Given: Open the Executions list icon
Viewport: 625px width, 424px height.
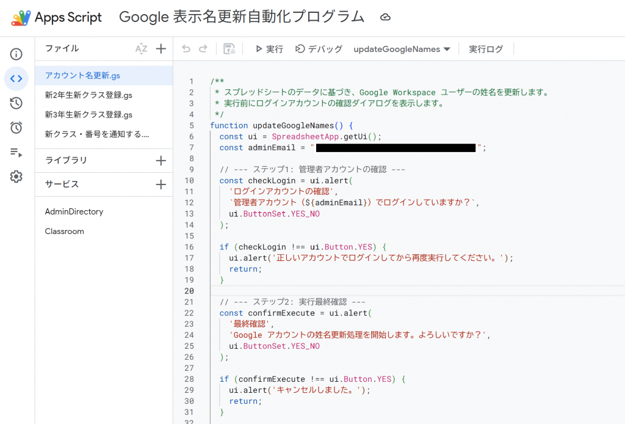Looking at the screenshot, I should tap(16, 152).
